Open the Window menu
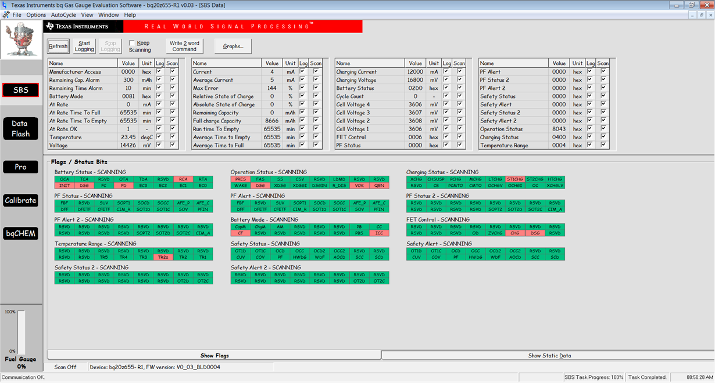The width and height of the screenshot is (715, 383). (109, 15)
